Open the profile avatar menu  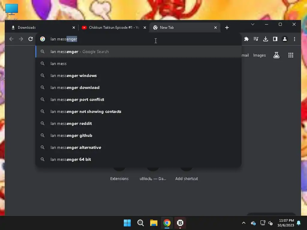tap(285, 39)
